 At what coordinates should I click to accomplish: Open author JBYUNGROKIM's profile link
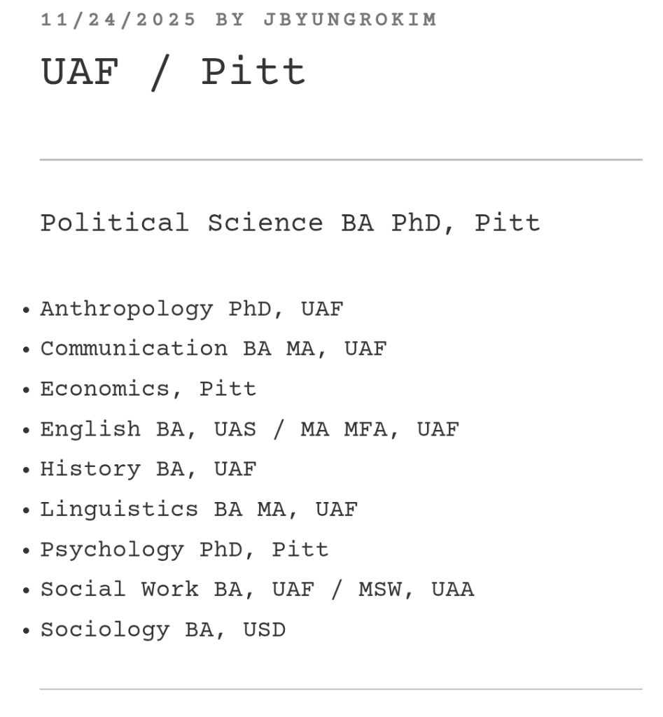(350, 20)
